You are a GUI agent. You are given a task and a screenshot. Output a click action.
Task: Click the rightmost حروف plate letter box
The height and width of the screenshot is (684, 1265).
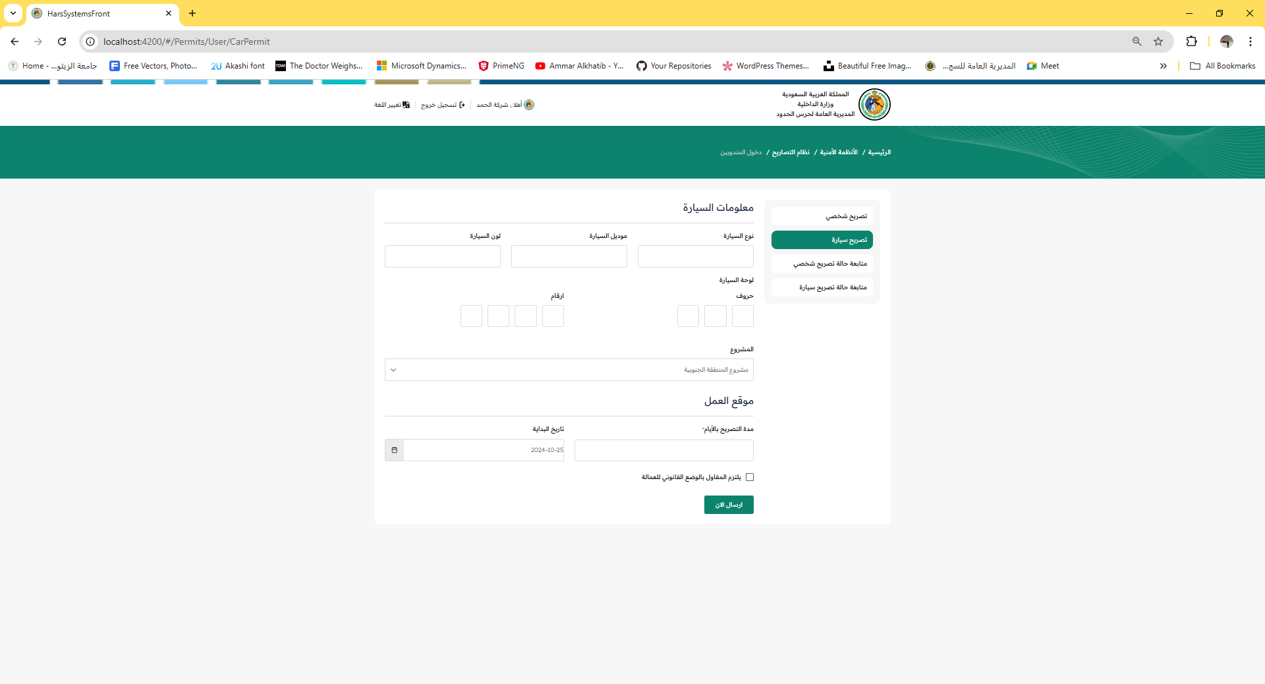743,316
